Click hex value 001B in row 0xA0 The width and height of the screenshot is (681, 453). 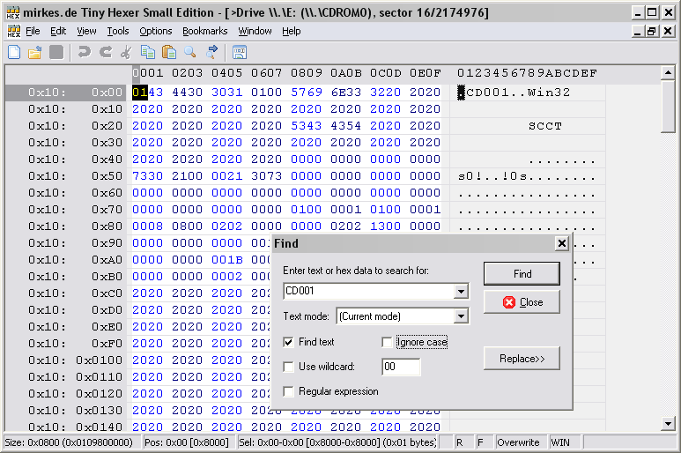pos(226,260)
